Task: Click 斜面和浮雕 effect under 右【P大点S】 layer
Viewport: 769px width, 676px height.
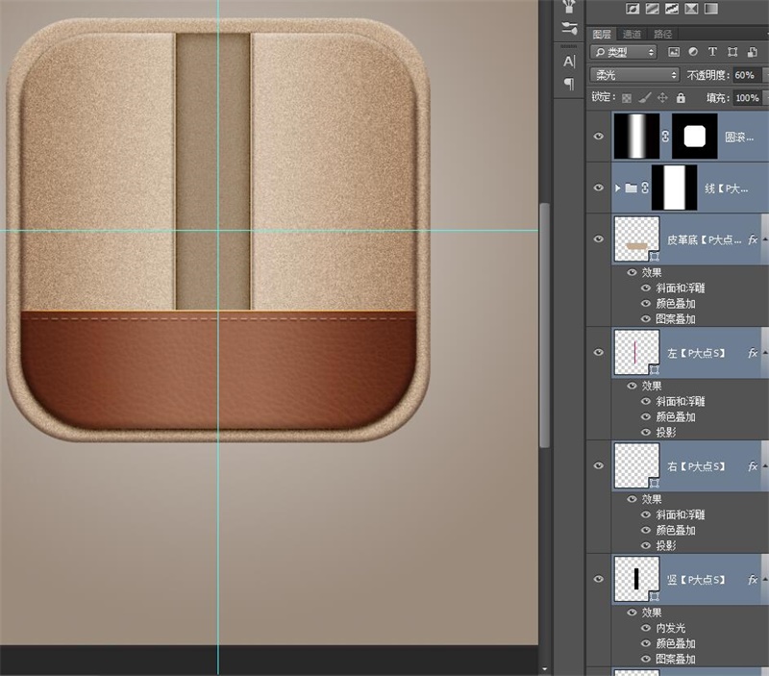Action: (x=681, y=514)
